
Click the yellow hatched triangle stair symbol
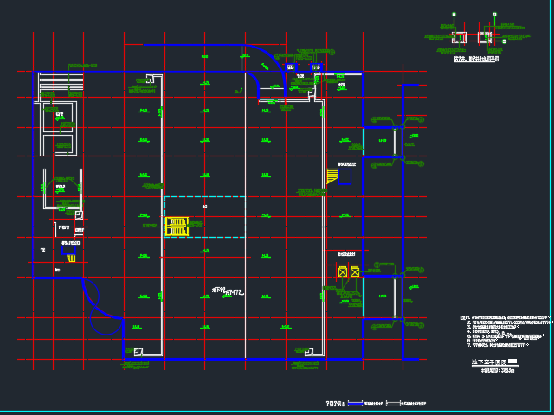332,176
